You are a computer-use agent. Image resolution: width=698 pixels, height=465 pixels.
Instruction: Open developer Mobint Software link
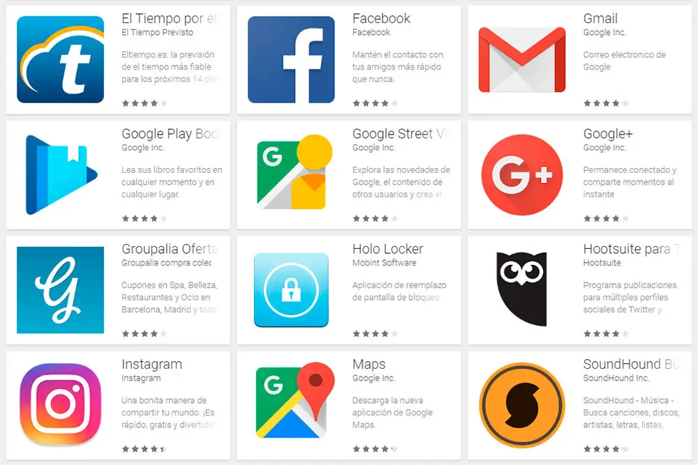384,263
